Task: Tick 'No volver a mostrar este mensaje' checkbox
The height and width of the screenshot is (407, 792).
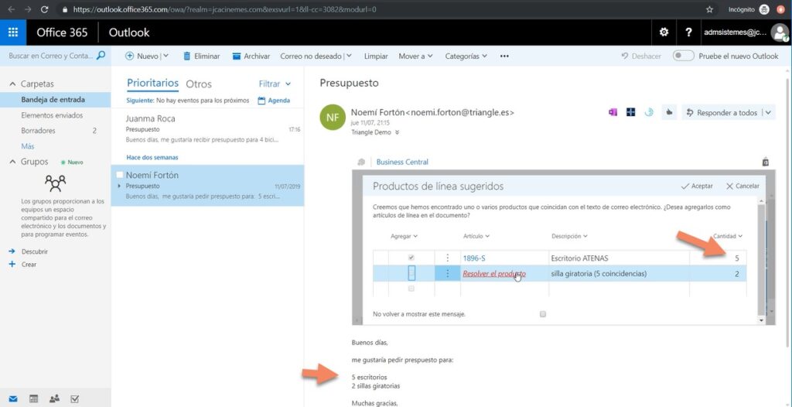Action: [x=543, y=314]
